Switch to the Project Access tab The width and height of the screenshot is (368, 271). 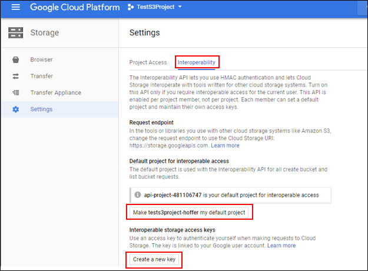[148, 62]
